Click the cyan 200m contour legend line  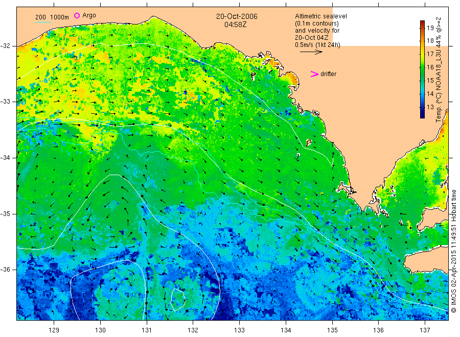coord(43,22)
